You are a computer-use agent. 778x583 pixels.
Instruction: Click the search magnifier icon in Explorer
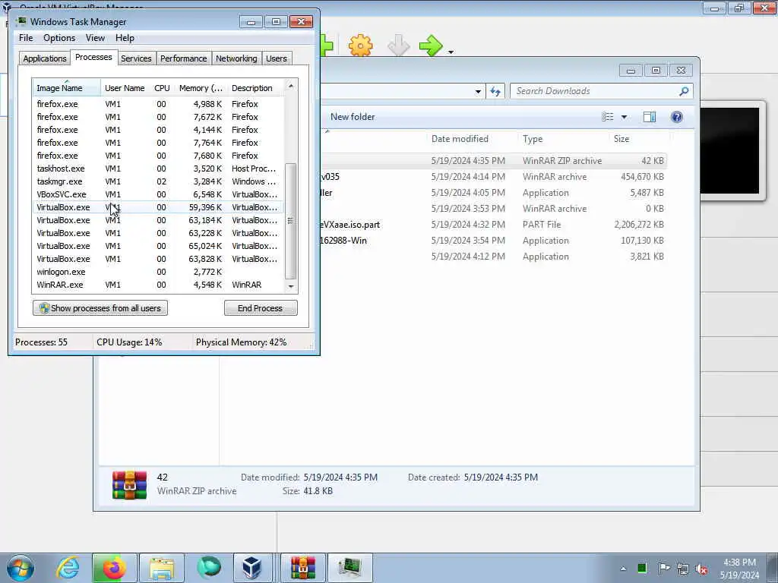(685, 91)
